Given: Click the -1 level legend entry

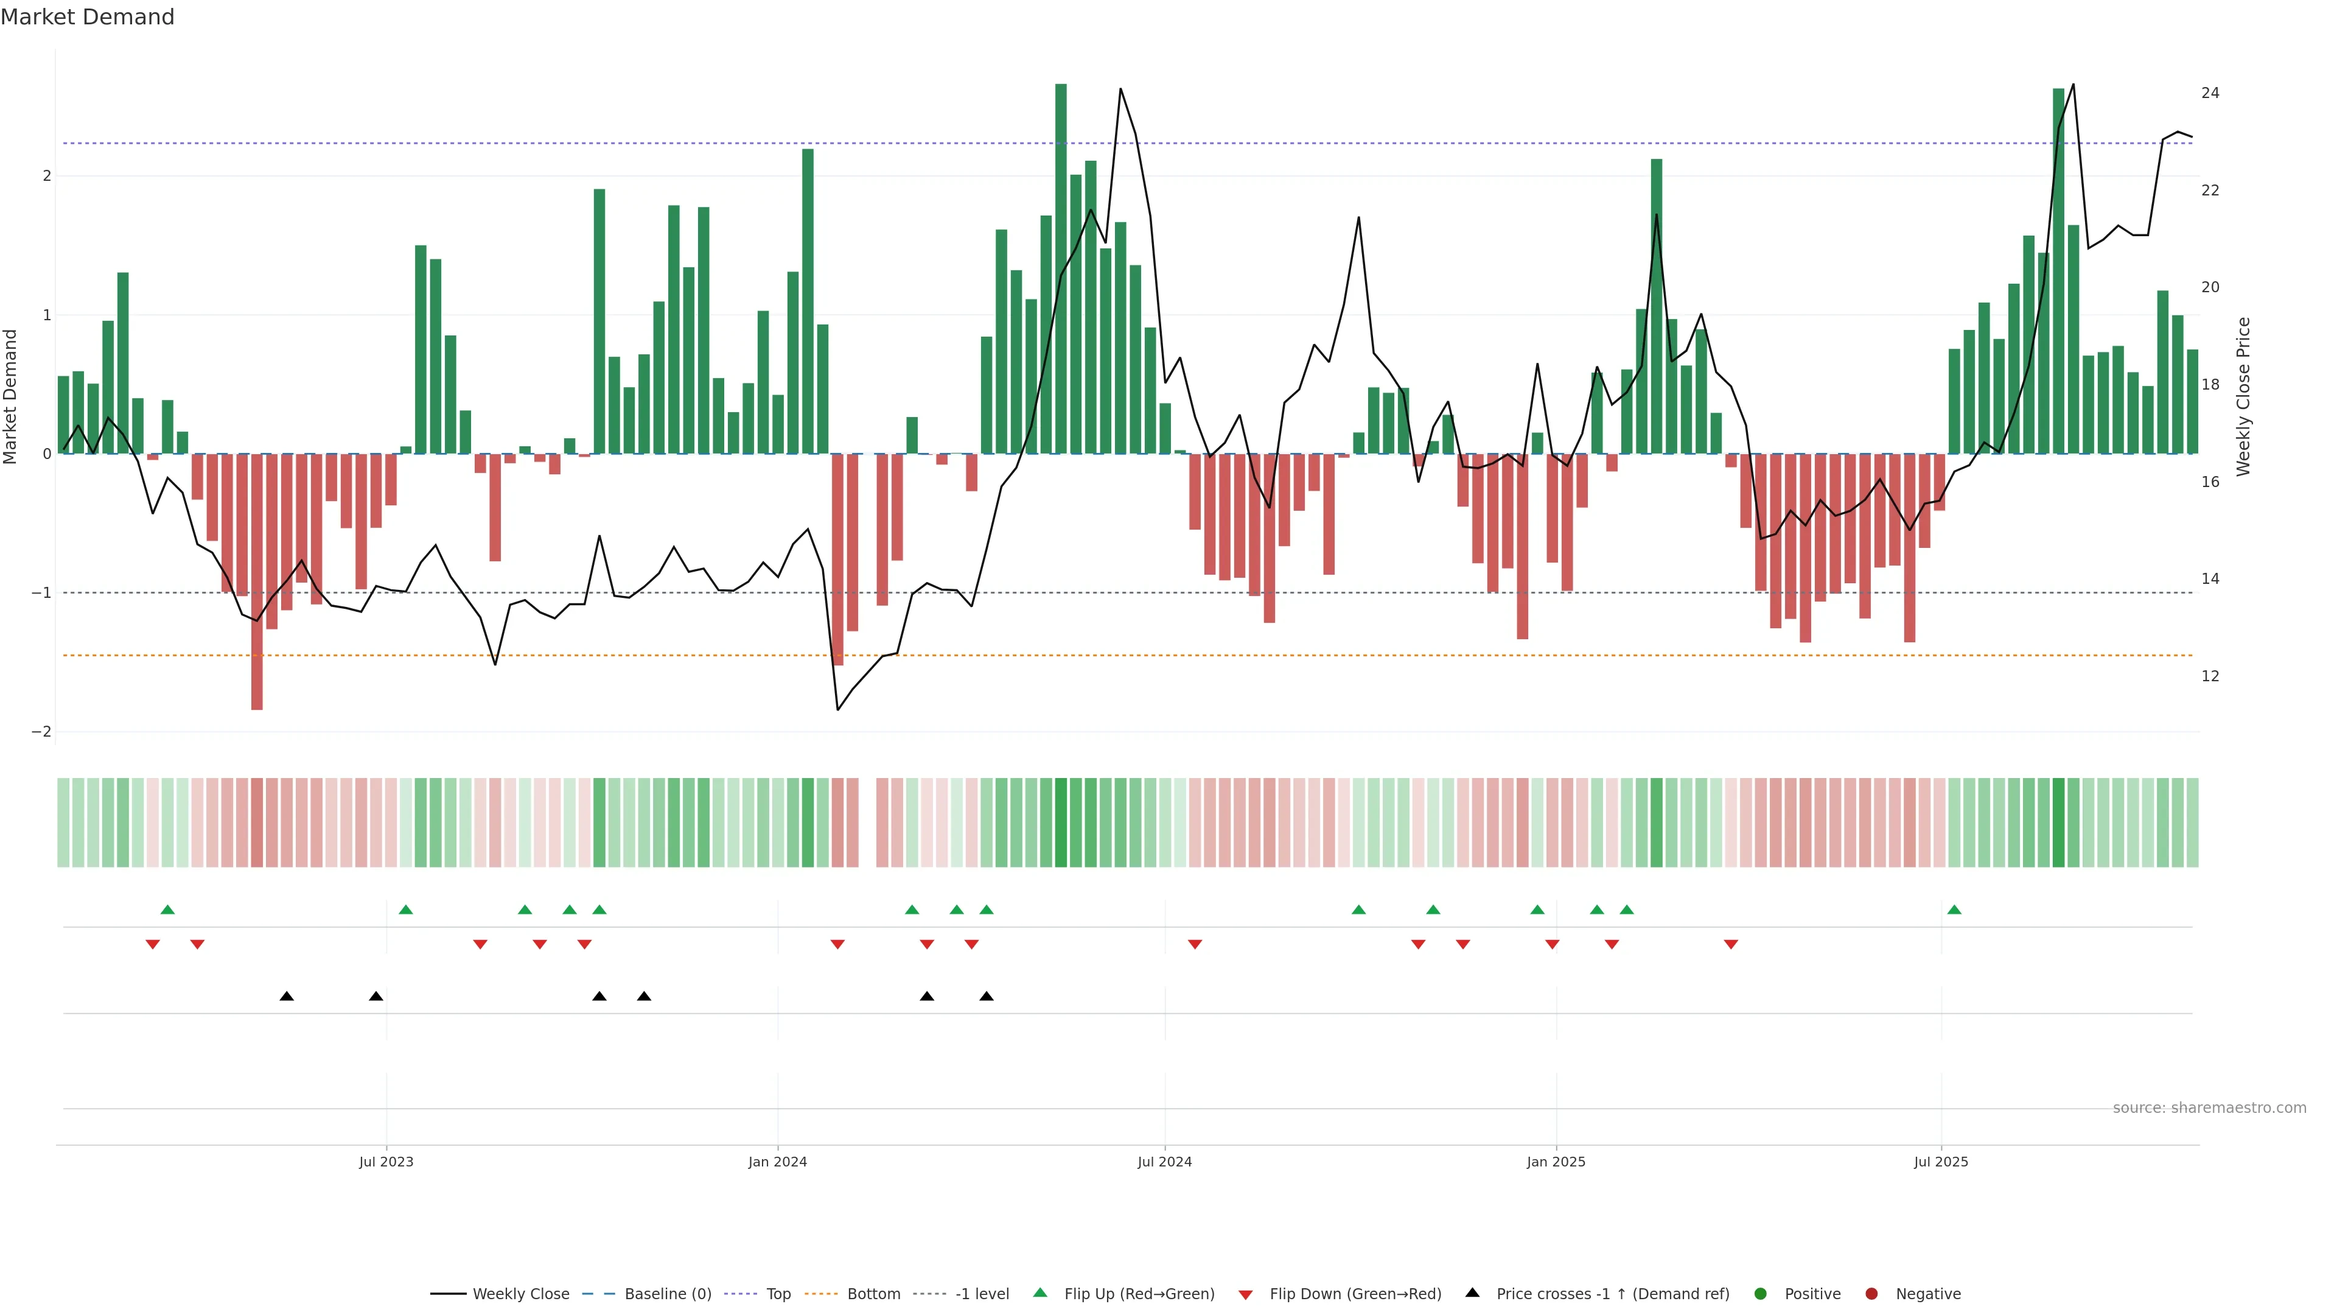Looking at the screenshot, I should click(982, 1294).
